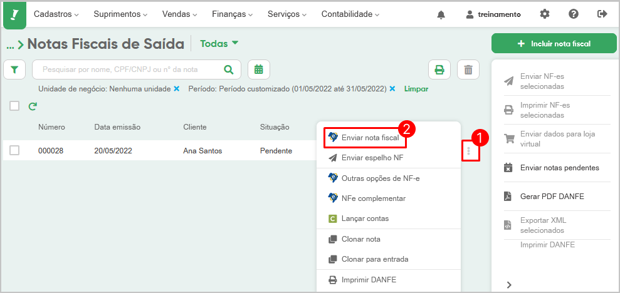Open settings gear icon

coord(545,14)
